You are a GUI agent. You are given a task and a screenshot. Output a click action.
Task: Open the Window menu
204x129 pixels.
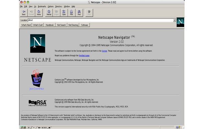click(x=67, y=6)
